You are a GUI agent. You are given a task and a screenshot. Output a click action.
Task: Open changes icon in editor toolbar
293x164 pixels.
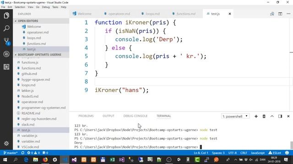pos(272,14)
